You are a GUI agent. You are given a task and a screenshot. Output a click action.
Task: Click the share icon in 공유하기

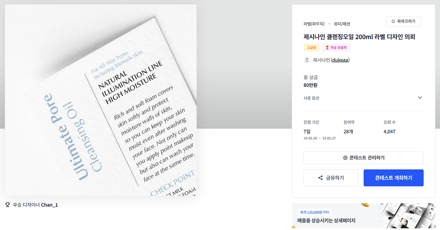point(320,178)
